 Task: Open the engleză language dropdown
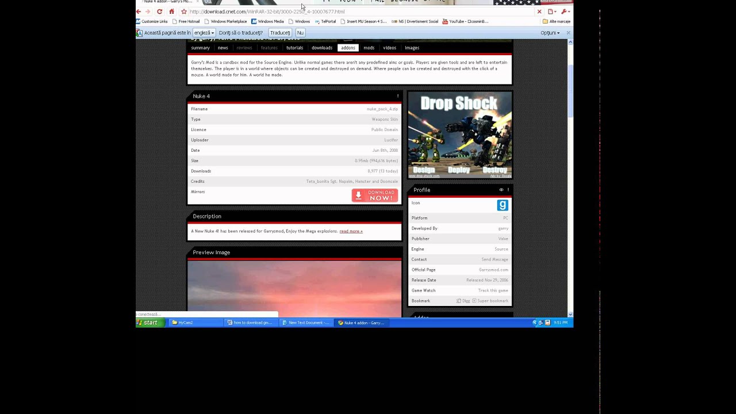[204, 33]
